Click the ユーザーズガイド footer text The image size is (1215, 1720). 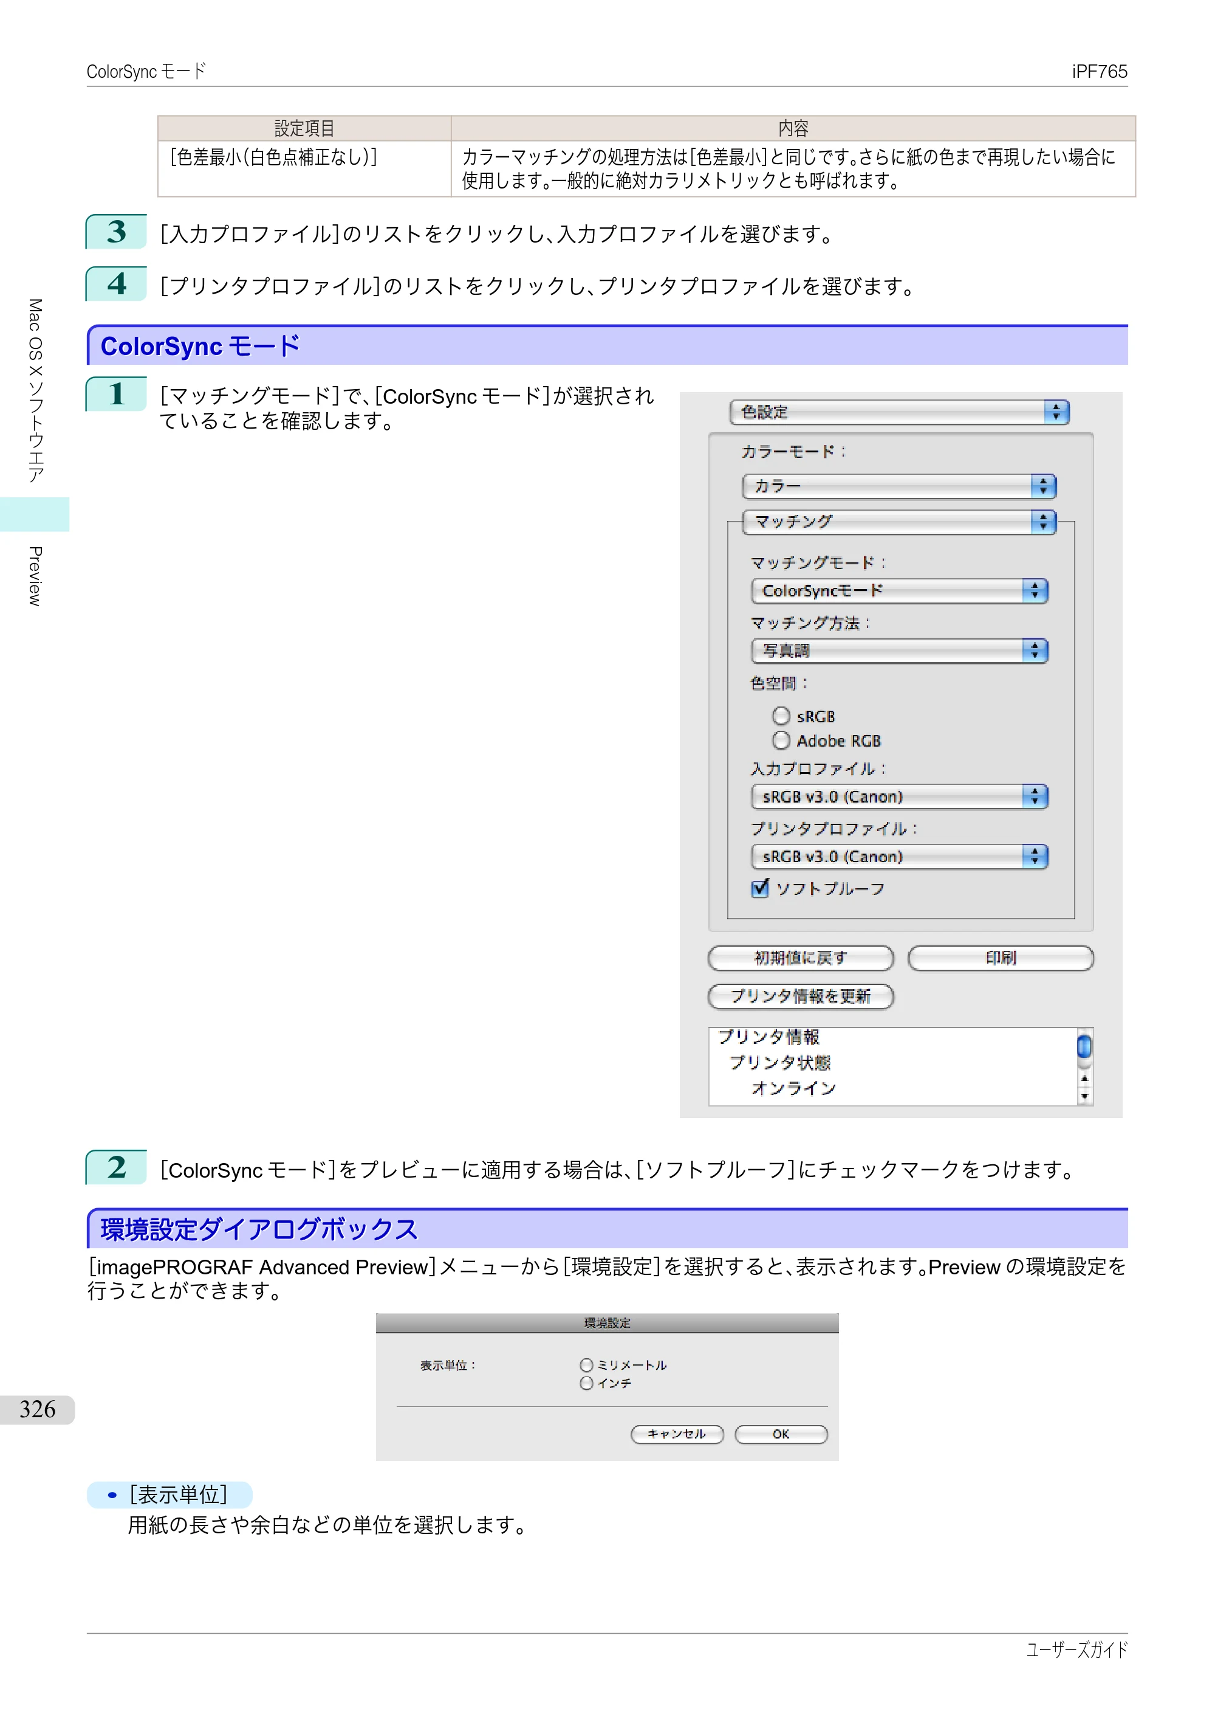1076,1649
